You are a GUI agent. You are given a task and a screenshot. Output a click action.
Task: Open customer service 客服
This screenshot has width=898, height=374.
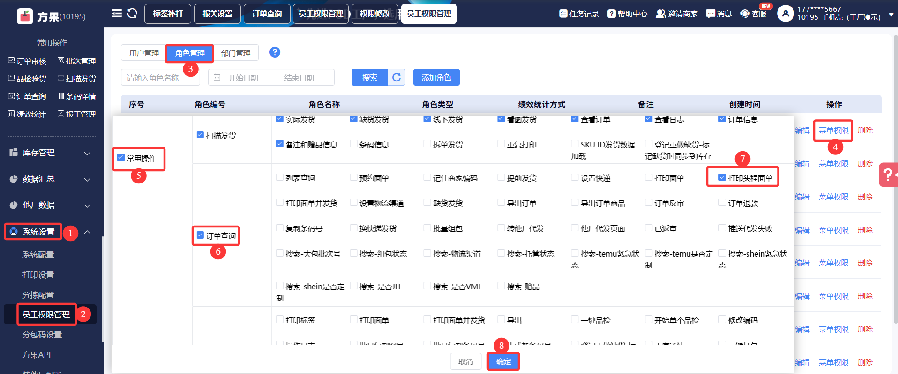click(753, 14)
